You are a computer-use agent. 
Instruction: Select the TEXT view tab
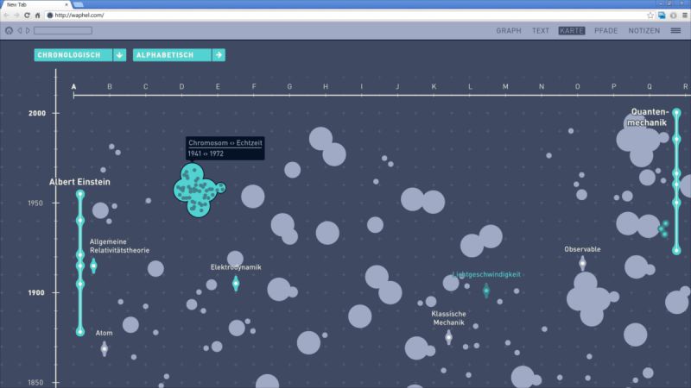[x=541, y=31]
